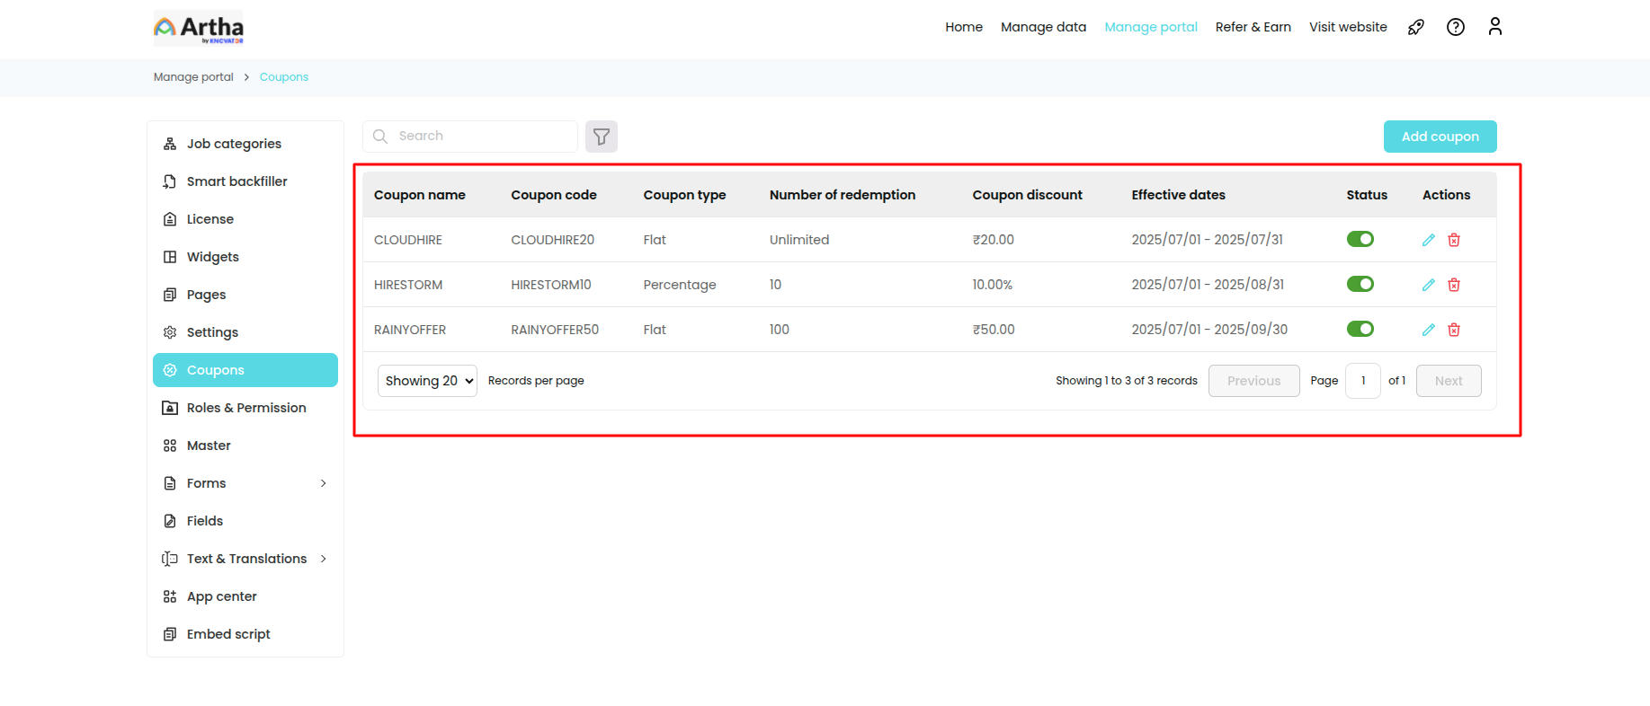Edit the CLOUDHIRE coupon using pencil icon
The image size is (1650, 706).
pos(1428,240)
